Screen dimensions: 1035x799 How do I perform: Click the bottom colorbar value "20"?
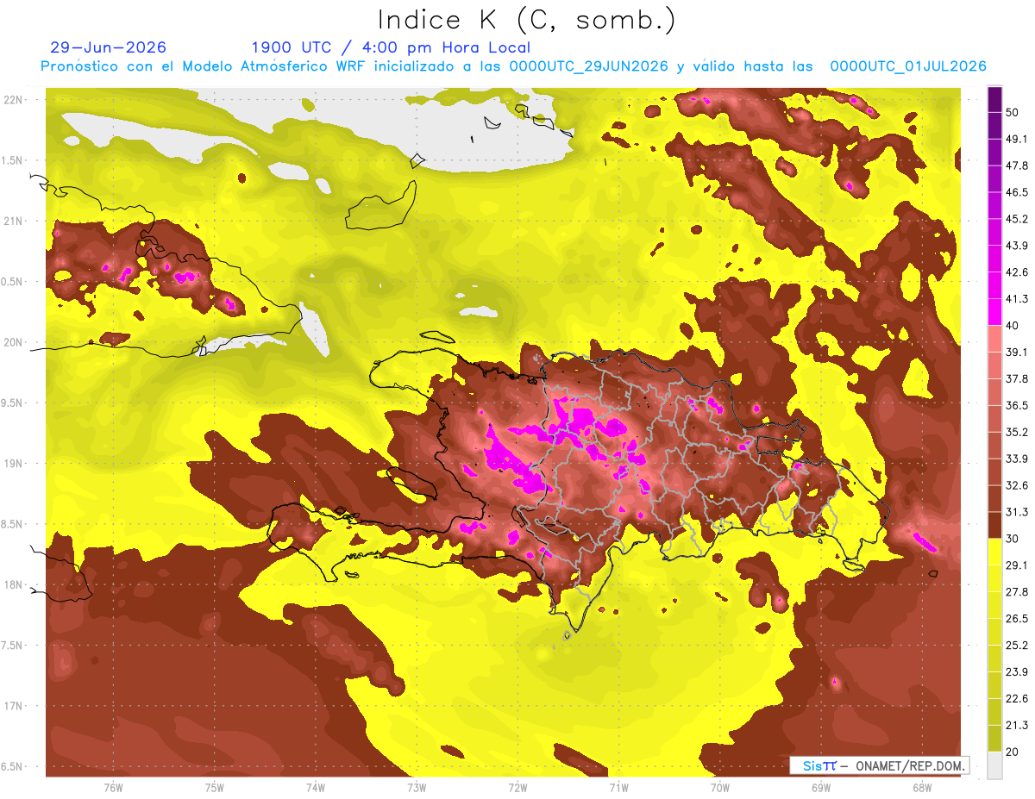(x=1013, y=752)
